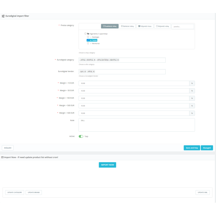Click the Note text area containing DELL

point(137,125)
